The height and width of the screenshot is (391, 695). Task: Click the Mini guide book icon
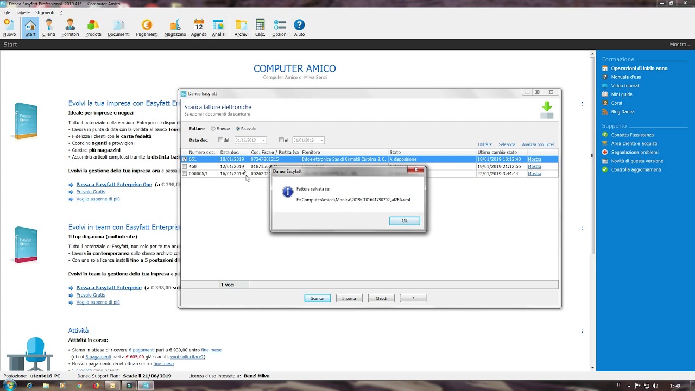pos(605,94)
